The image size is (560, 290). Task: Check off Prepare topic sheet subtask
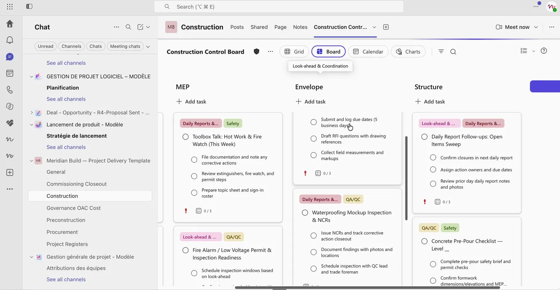coord(194,193)
